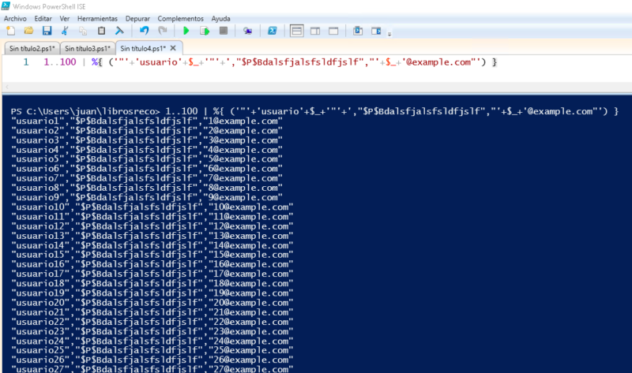Click line number 1 in editor gutter
This screenshot has height=373, width=632.
click(26, 62)
